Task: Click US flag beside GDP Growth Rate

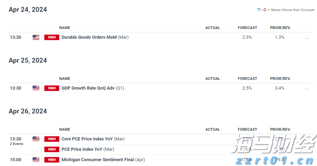Action: click(x=36, y=88)
